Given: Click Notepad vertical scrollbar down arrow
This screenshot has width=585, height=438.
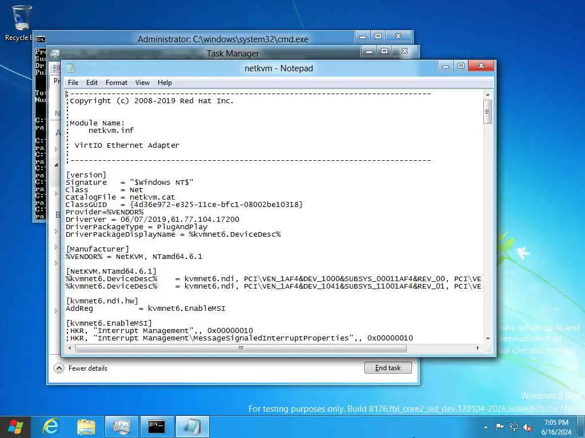Looking at the screenshot, I should [x=488, y=339].
